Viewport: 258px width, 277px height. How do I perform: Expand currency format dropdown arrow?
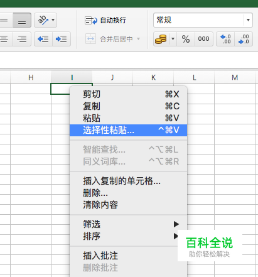(173, 39)
